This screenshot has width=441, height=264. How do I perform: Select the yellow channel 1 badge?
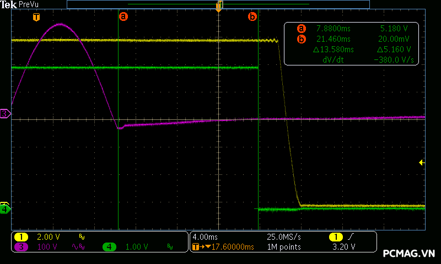coord(21,237)
